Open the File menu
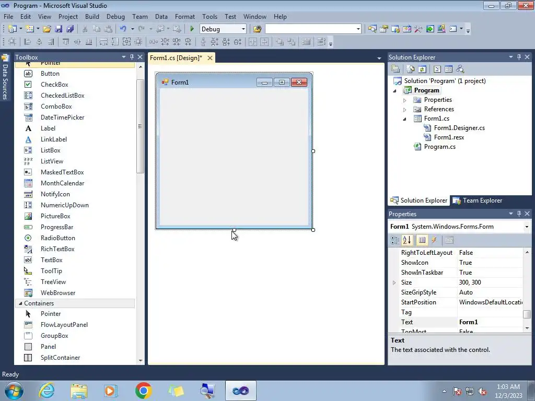Viewport: 535px width, 401px height. tap(8, 16)
